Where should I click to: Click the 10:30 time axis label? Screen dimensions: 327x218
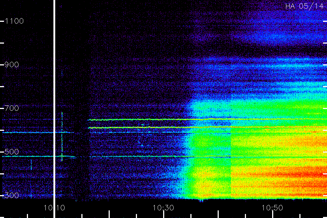click(x=163, y=208)
